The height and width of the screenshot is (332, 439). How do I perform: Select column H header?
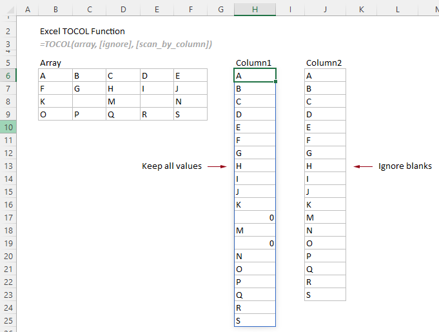pos(255,8)
